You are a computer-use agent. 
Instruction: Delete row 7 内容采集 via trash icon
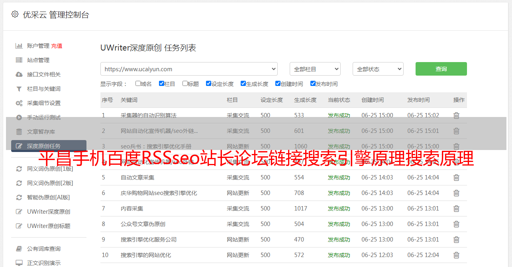pos(457,209)
